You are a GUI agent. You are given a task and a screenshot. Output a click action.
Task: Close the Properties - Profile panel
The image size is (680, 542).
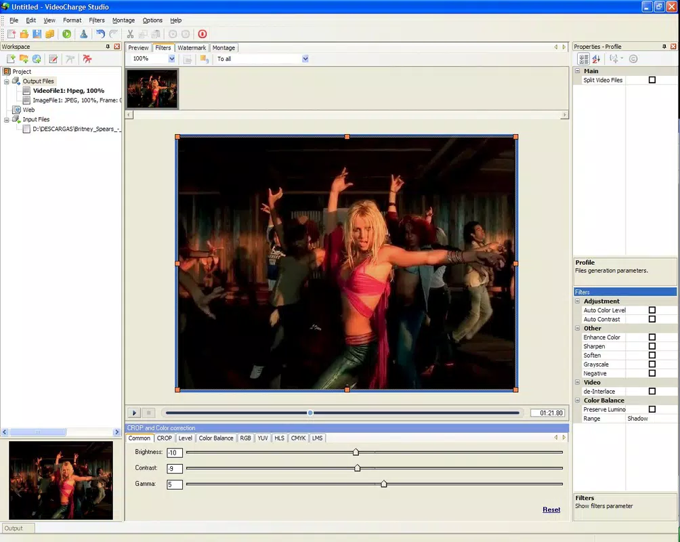(673, 47)
